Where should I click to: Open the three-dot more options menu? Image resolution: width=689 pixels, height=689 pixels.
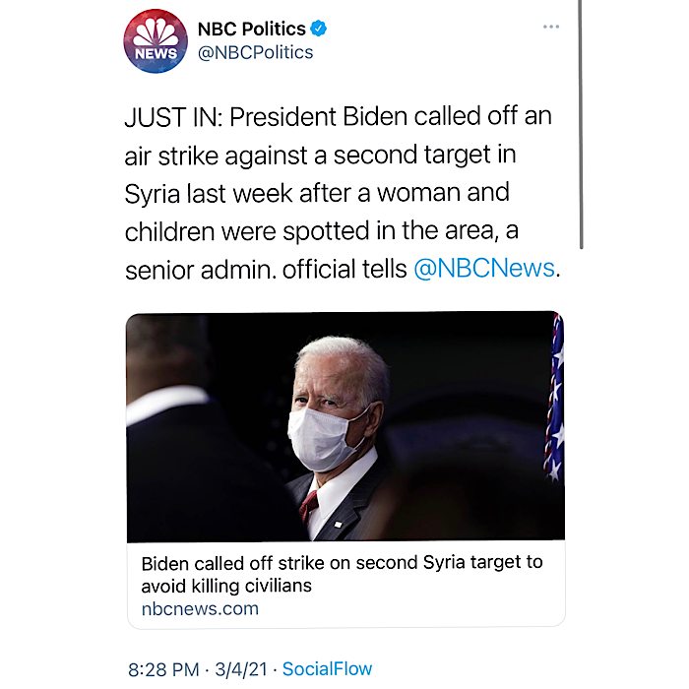pos(551,27)
